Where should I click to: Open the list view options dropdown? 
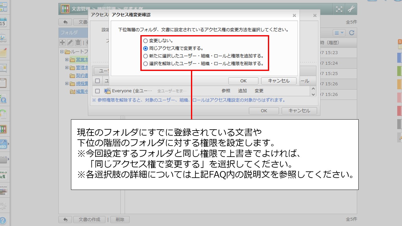[x=339, y=33]
